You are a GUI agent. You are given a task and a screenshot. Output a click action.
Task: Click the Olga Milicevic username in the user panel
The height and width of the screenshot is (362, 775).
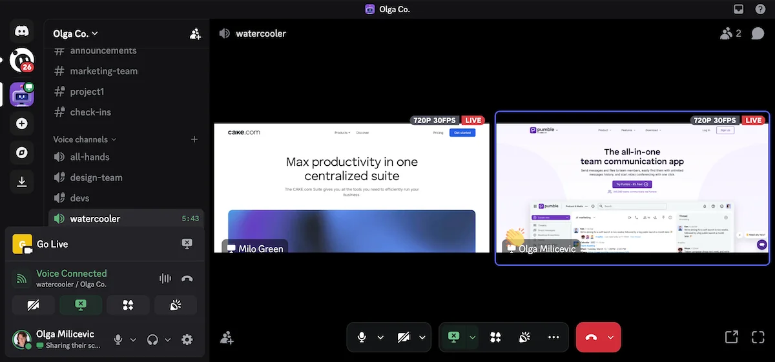point(65,334)
